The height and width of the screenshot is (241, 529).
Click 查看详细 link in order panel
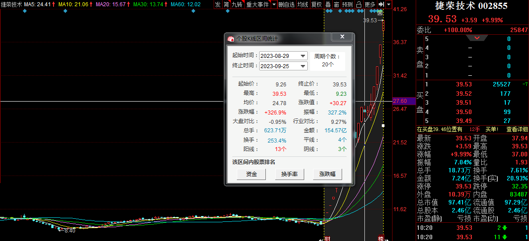517,129
